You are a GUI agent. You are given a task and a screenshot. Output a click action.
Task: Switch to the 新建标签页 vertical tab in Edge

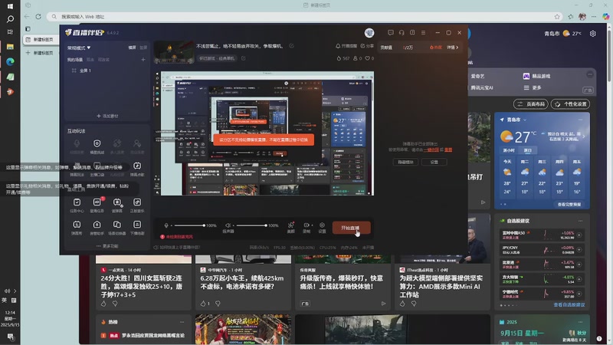41,40
